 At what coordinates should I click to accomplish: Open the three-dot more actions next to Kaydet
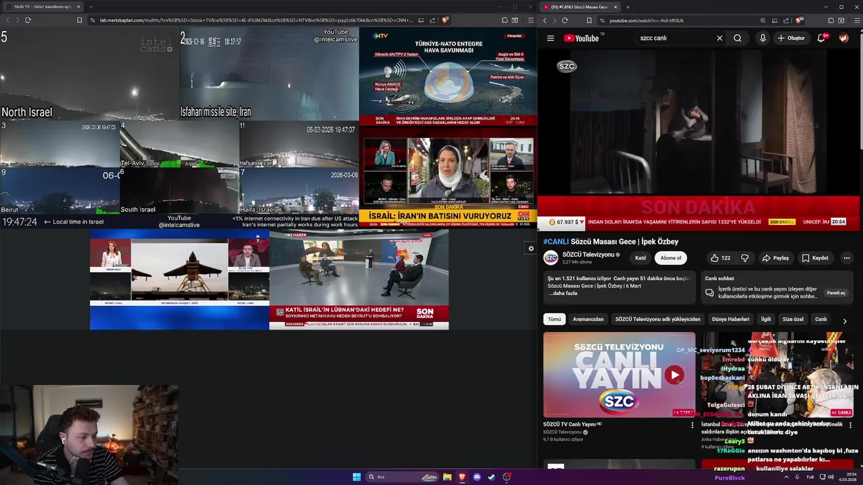847,258
